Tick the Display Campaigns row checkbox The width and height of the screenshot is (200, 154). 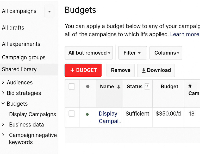72,113
